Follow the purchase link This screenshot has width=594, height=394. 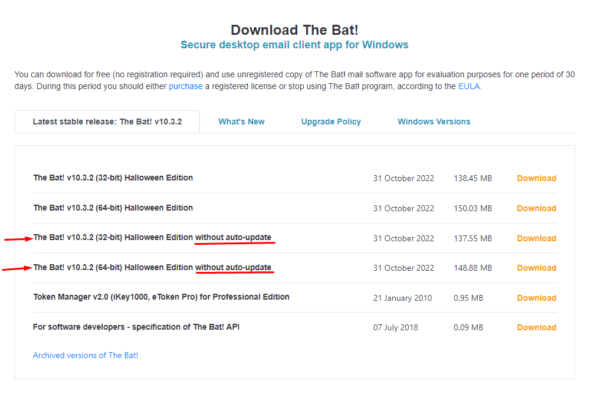click(186, 86)
